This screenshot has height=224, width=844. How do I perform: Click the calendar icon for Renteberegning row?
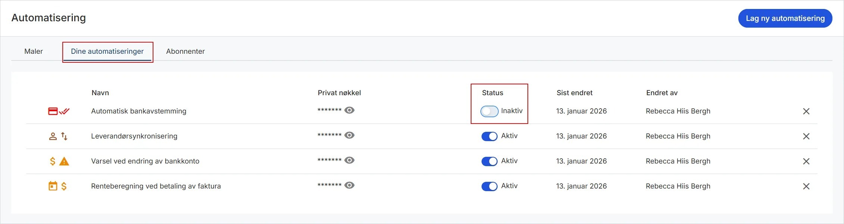pyautogui.click(x=53, y=186)
